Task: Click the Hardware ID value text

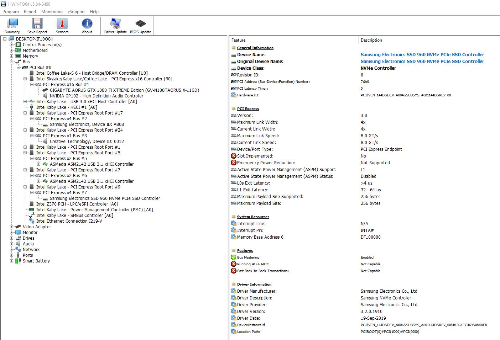Action: point(406,95)
